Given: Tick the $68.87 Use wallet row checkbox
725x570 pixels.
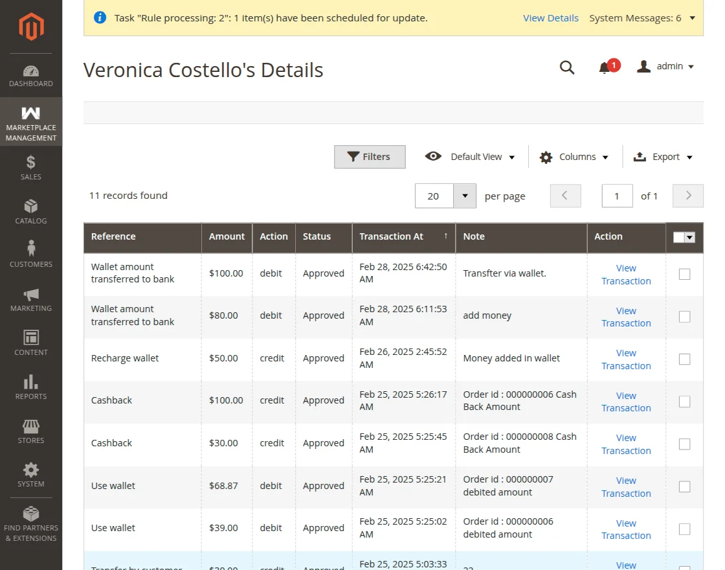Looking at the screenshot, I should point(684,487).
